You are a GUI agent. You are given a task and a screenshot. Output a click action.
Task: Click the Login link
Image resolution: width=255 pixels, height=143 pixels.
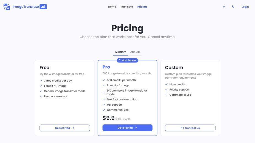pyautogui.click(x=245, y=7)
